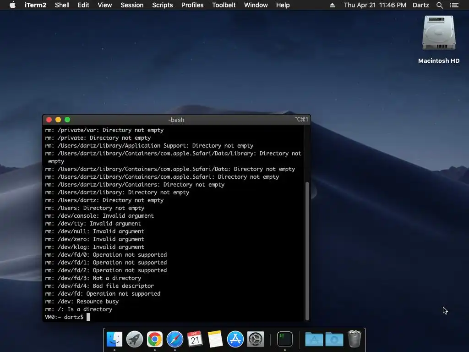The image size is (469, 352).
Task: Click 'rm: /dev/klog: Invalid argument' line
Action: [x=94, y=247]
